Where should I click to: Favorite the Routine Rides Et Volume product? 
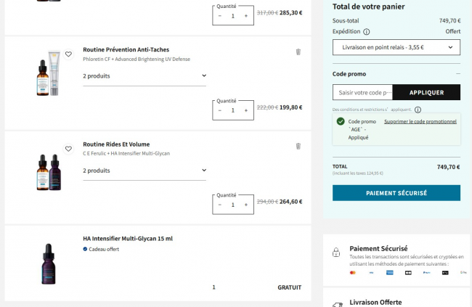[68, 149]
